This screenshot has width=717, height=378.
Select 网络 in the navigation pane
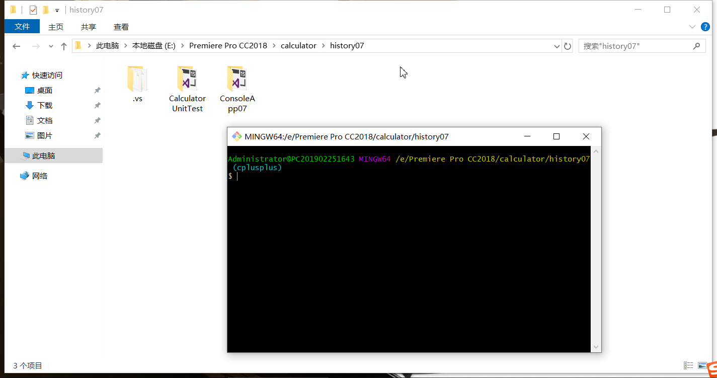coord(40,176)
